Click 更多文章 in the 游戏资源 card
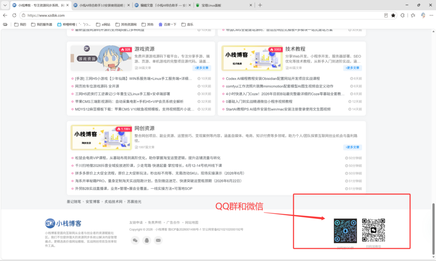The width and height of the screenshot is (436, 261). 201,68
